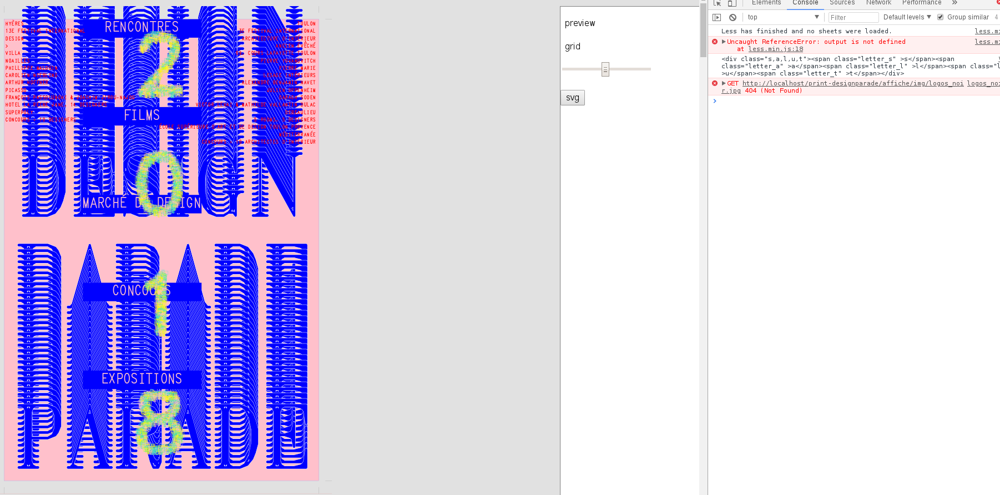Image resolution: width=1000 pixels, height=495 pixels.
Task: Open the top execution context dropdown
Action: click(x=782, y=17)
